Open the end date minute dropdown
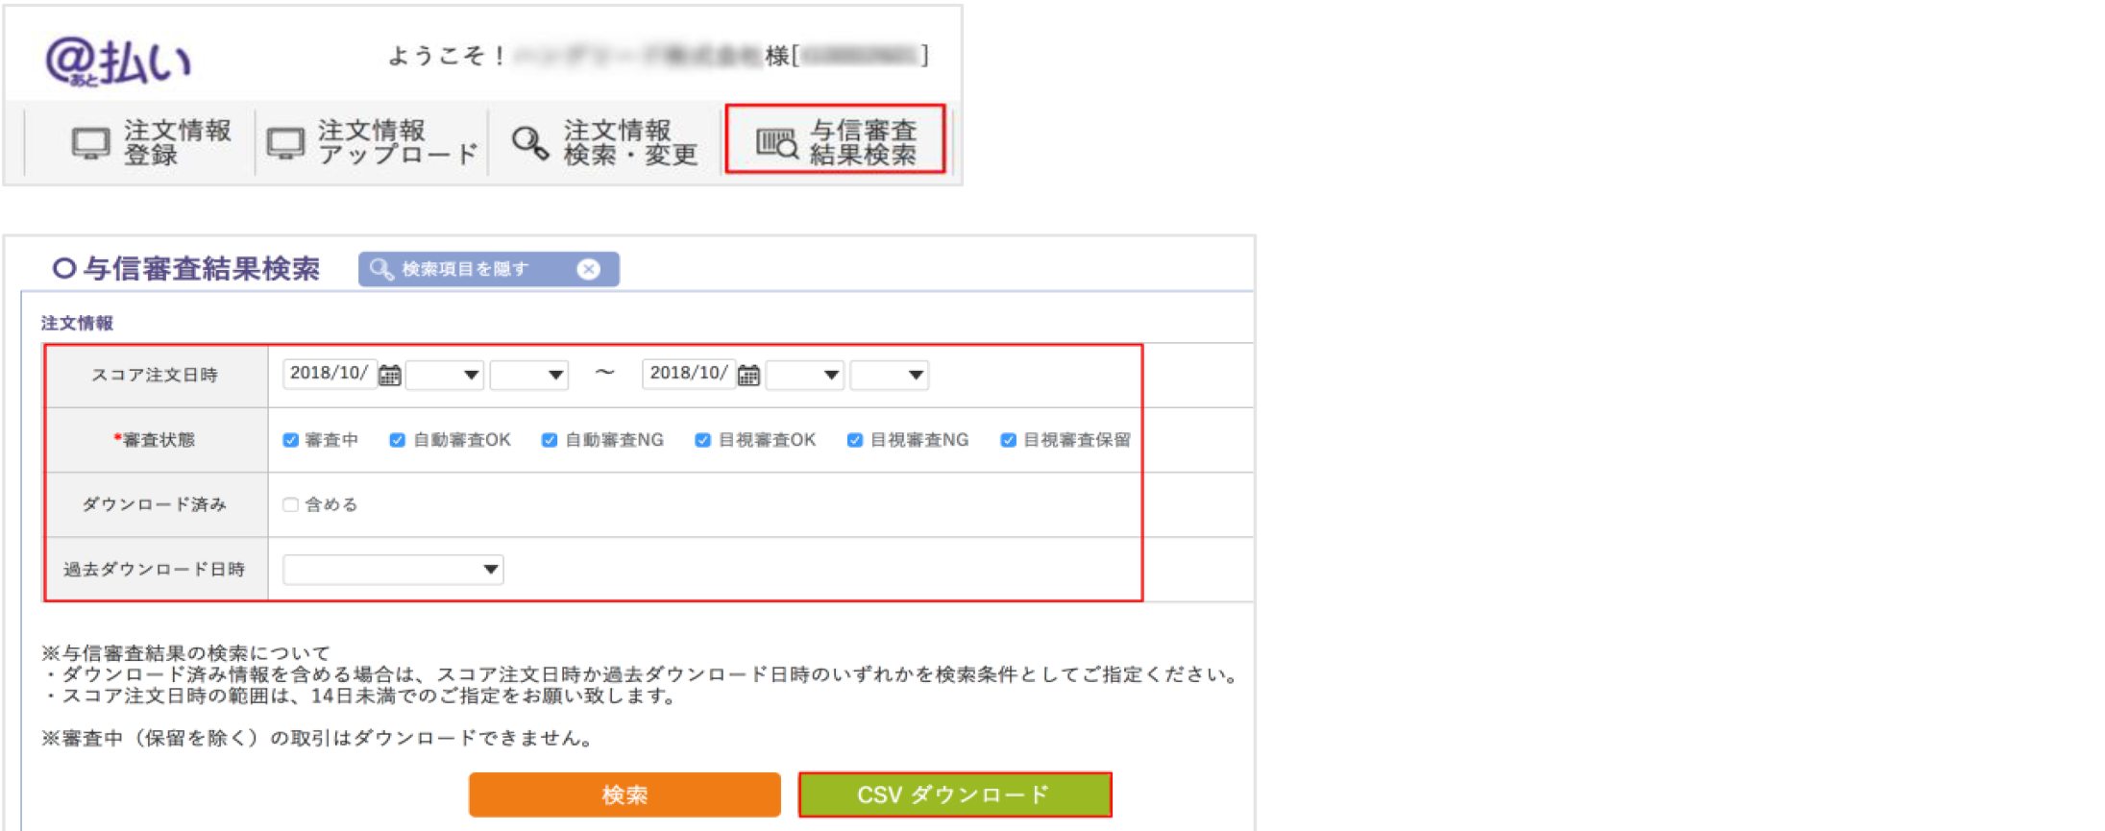This screenshot has height=831, width=2105. coord(889,375)
